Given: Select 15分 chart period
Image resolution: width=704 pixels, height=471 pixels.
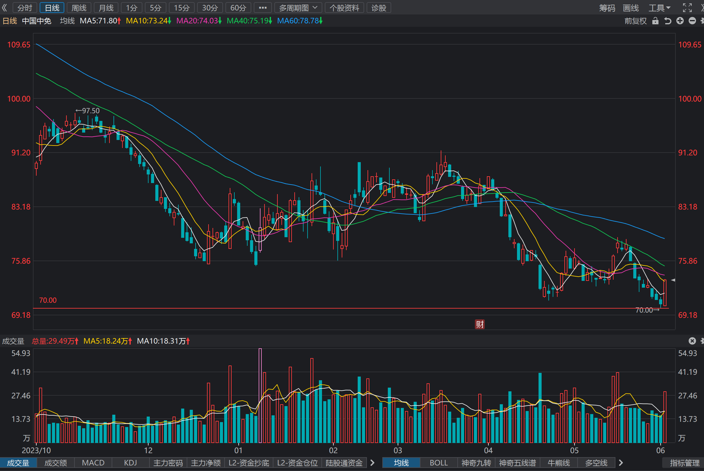Looking at the screenshot, I should tap(182, 8).
